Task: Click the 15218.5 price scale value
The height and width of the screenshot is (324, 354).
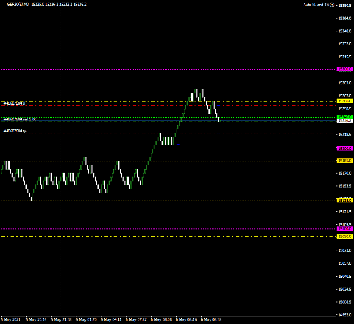Action: click(345, 135)
